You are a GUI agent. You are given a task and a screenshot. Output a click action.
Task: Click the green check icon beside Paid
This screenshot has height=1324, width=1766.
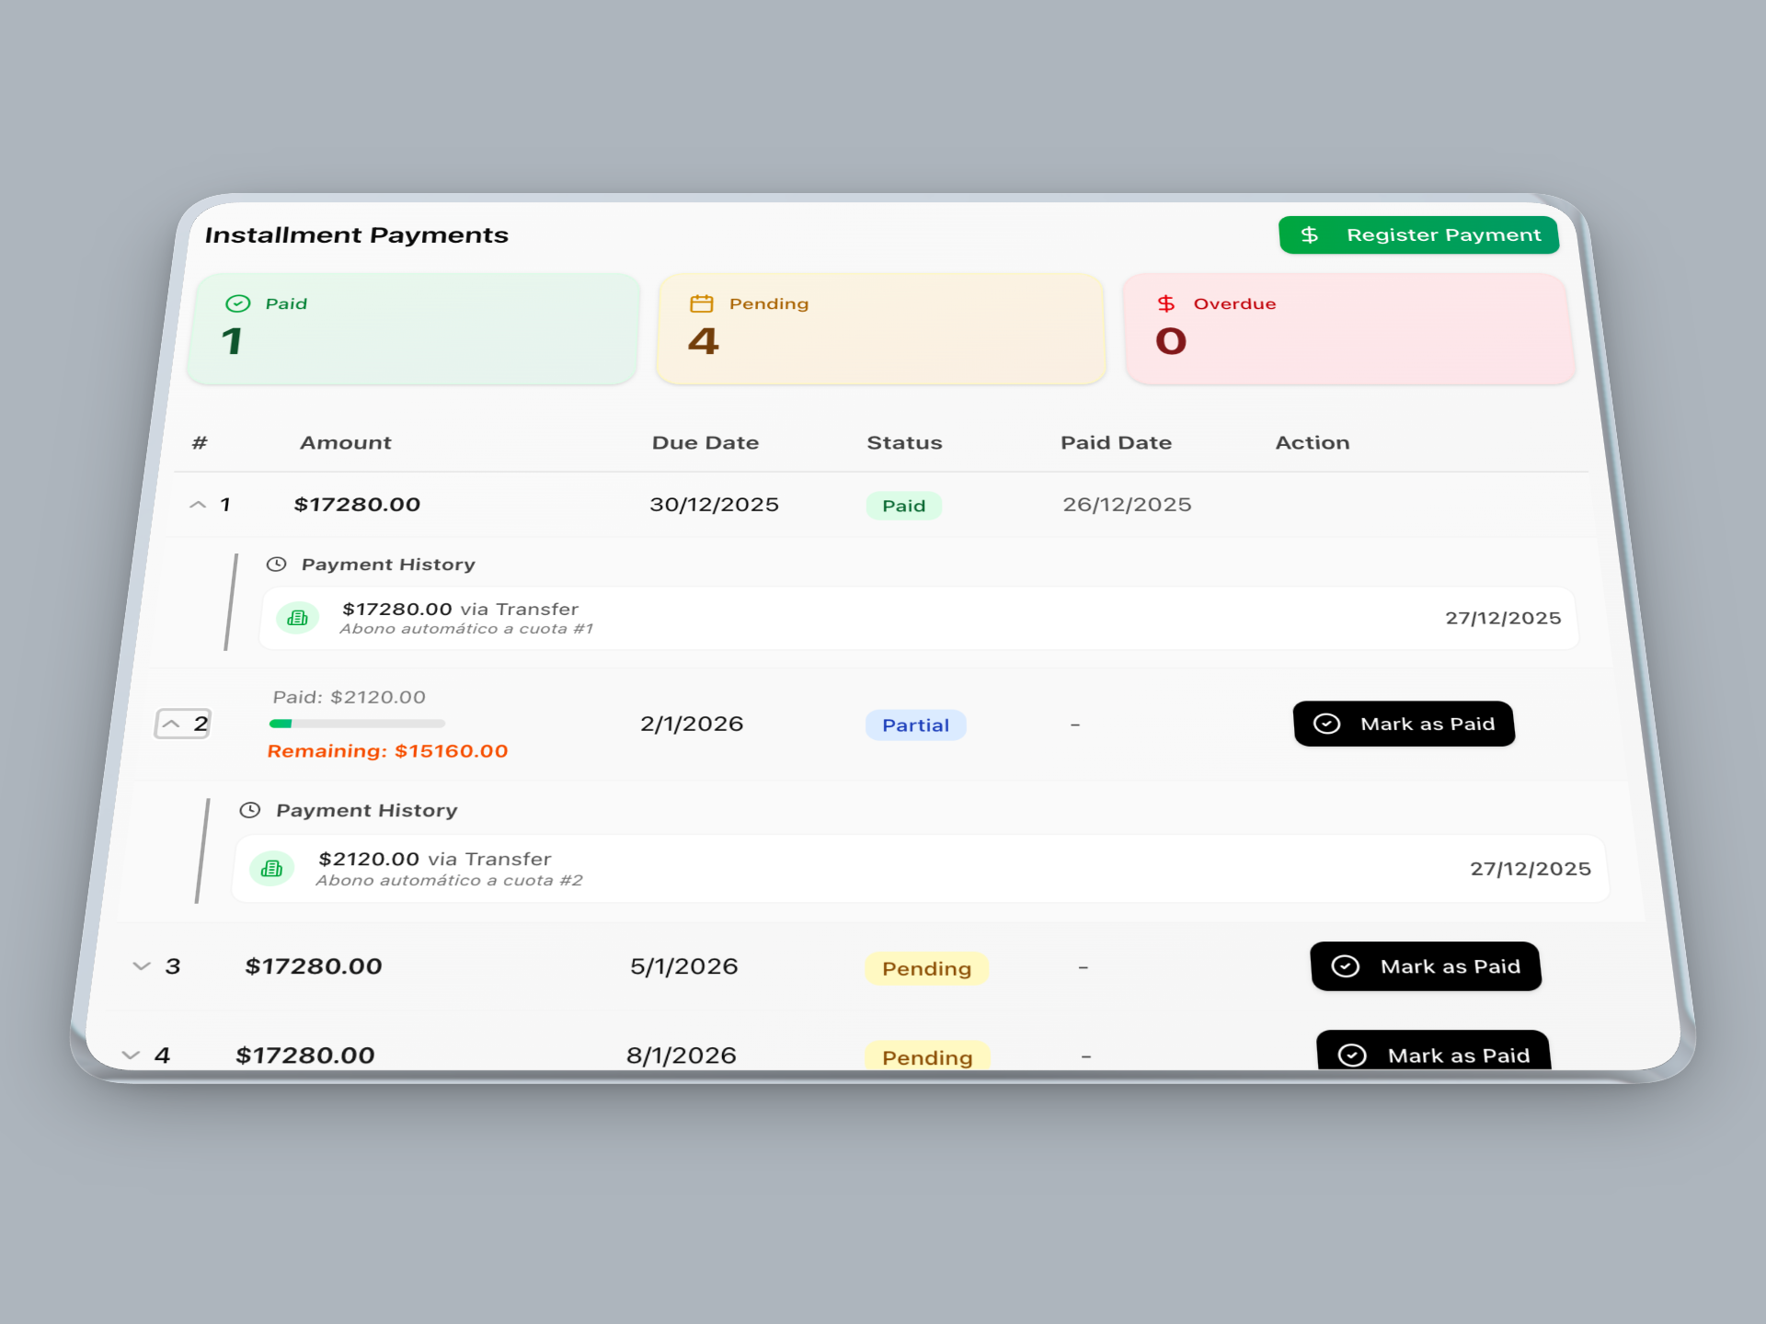(x=237, y=303)
